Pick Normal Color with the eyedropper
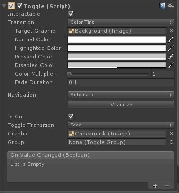 [x=171, y=39]
